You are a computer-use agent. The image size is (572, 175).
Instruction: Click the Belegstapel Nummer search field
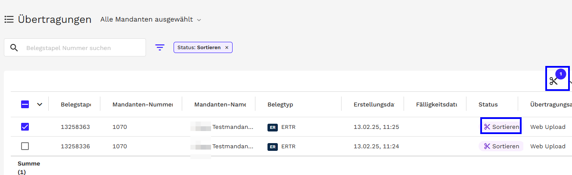click(82, 48)
